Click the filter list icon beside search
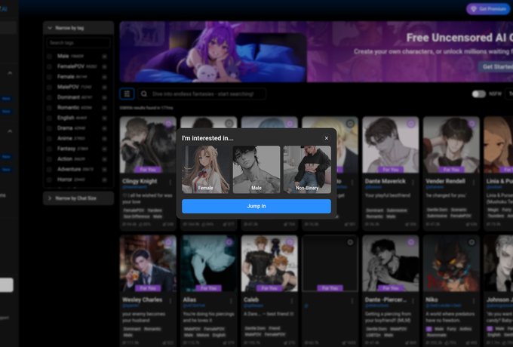 click(x=127, y=94)
